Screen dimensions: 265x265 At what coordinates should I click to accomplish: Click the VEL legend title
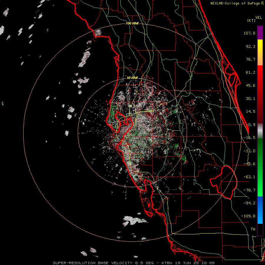(259, 18)
